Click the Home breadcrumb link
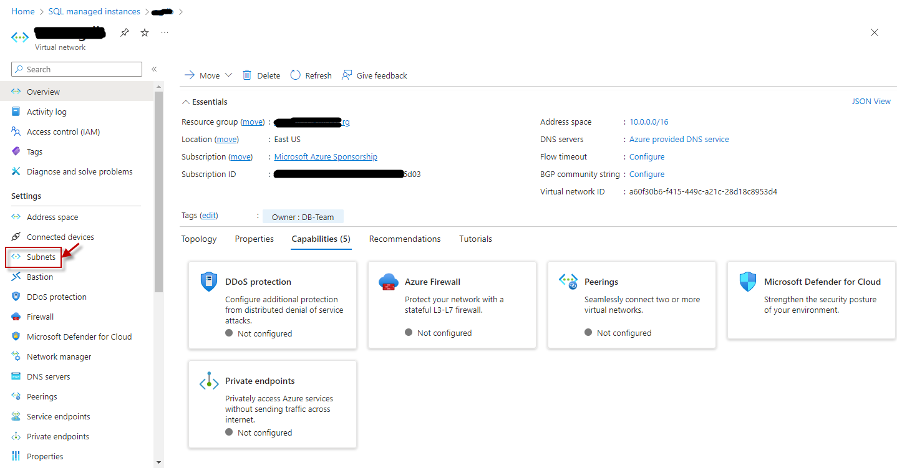897x468 pixels. point(23,11)
